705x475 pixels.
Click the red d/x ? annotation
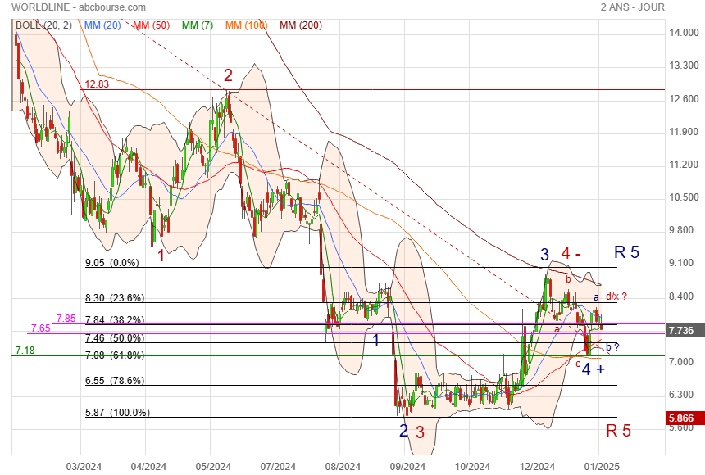point(616,296)
